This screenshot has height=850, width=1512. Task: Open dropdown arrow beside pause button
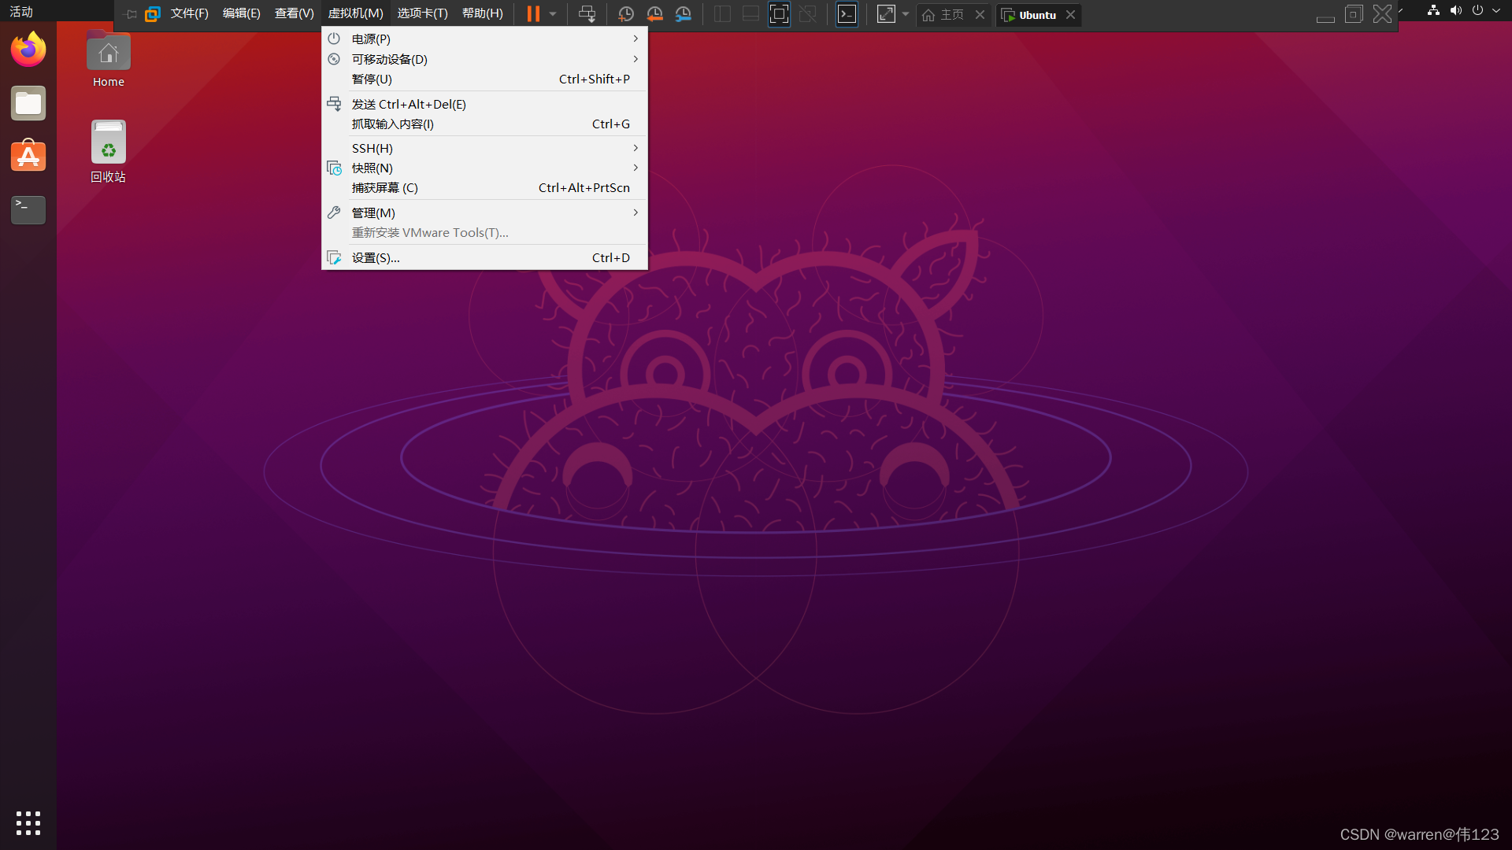tap(553, 14)
